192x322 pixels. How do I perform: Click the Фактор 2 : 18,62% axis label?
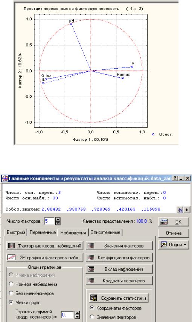click(x=20, y=71)
